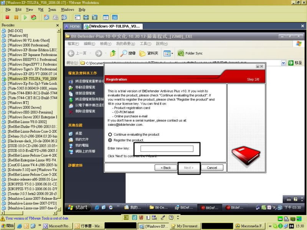The image size is (307, 230).
Task: Click the VMware Revert Snapshot icon
Action: coord(55,17)
